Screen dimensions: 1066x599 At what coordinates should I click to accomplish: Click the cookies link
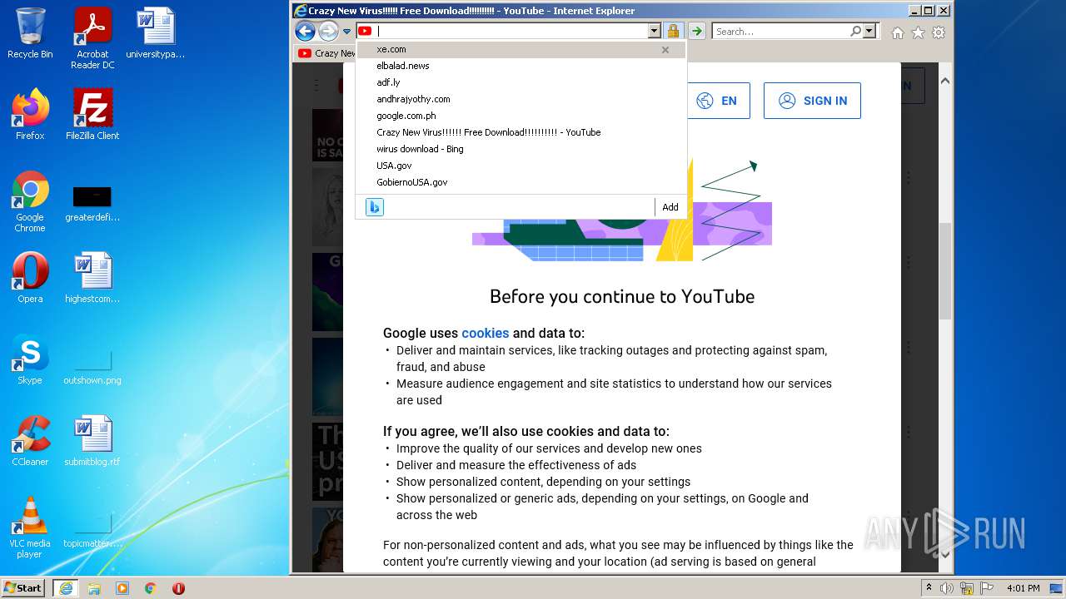coord(485,333)
